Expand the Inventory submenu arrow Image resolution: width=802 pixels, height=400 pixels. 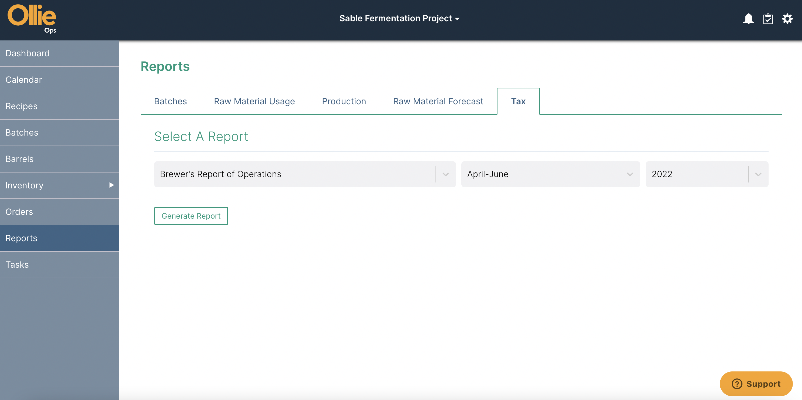pyautogui.click(x=112, y=185)
